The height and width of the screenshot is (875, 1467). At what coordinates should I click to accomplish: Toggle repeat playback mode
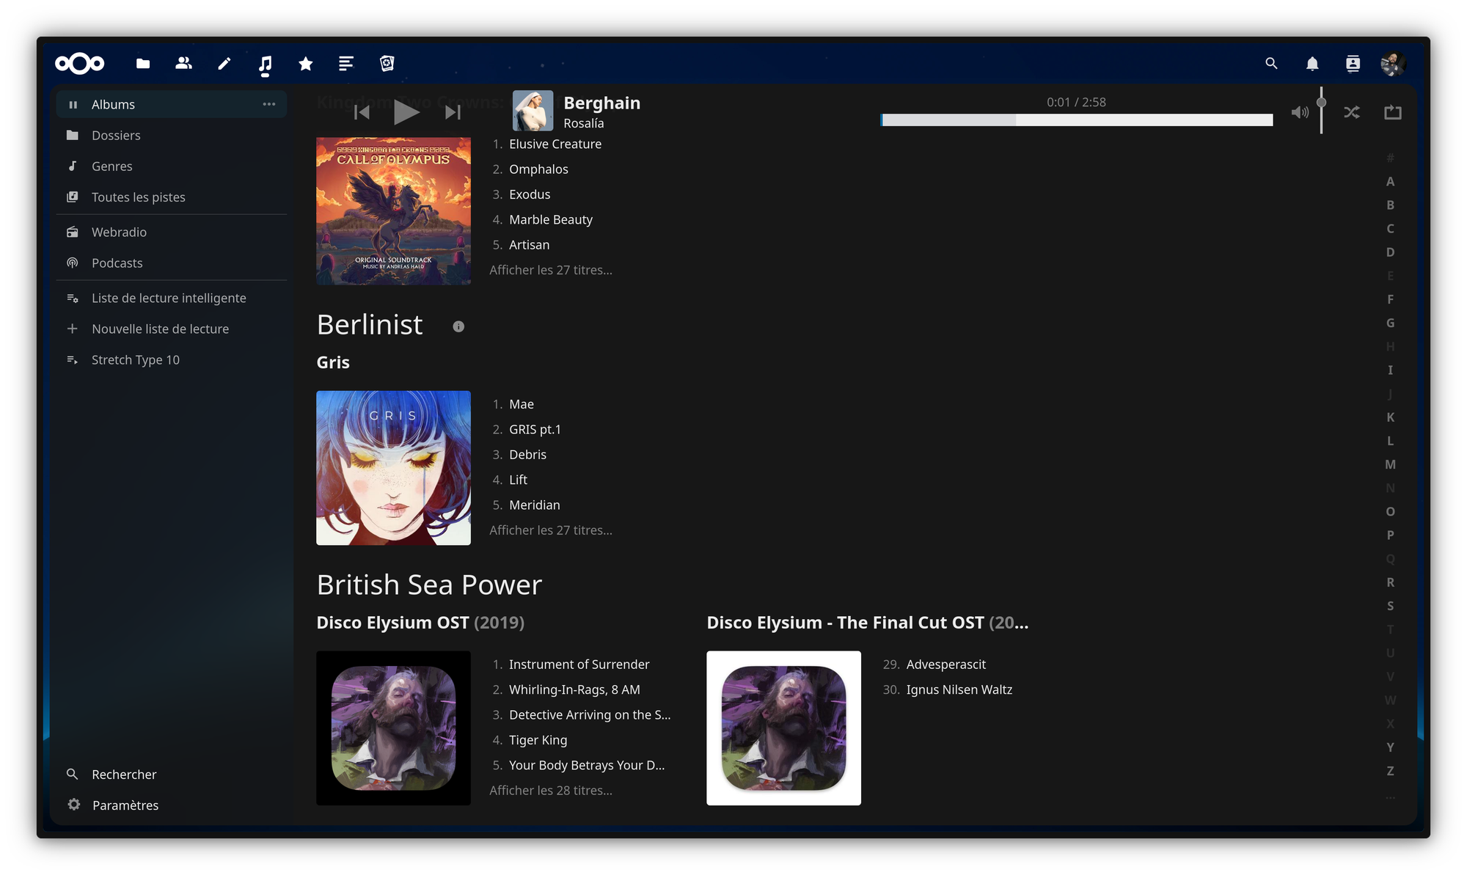1392,112
